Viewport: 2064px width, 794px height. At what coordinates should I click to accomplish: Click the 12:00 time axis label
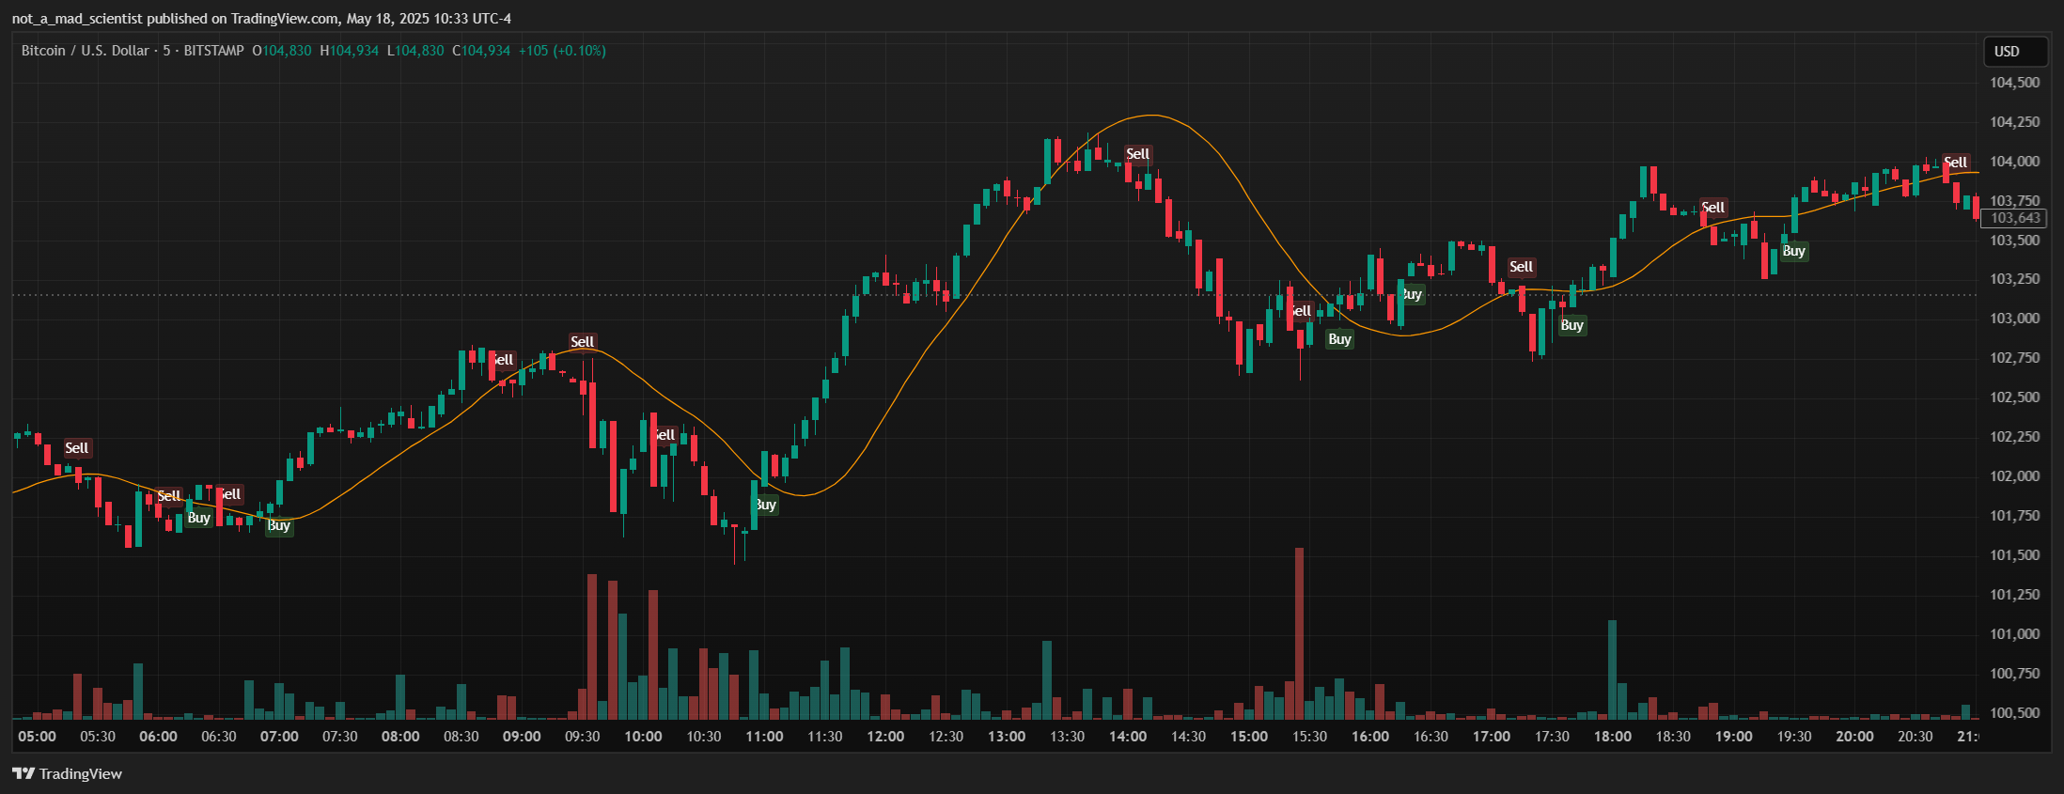click(885, 737)
